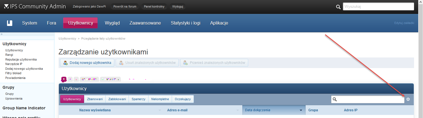Switch to the Zbanowani tab
The width and height of the screenshot is (423, 118).
[x=95, y=99]
